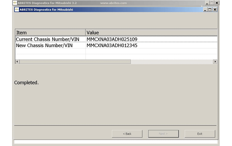Click the Next button
This screenshot has height=146, width=232.
[x=163, y=134]
